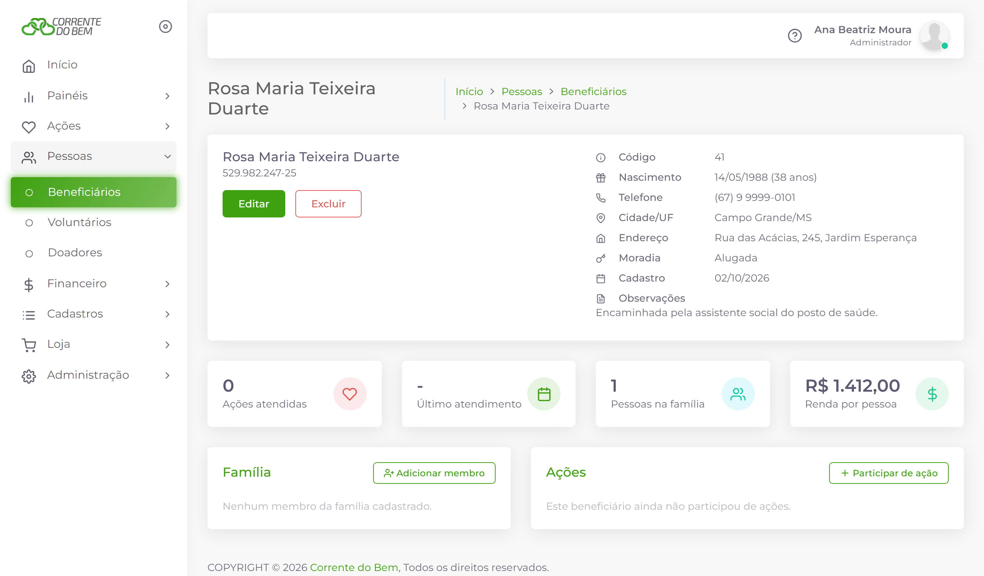Click the Administração gear icon
Viewport: 984px width, 576px height.
[29, 376]
